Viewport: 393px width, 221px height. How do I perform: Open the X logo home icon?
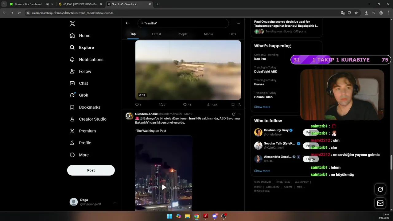pos(72,24)
